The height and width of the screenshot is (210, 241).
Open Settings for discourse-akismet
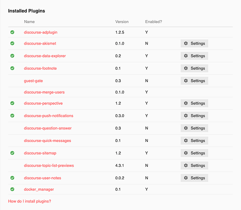[194, 44]
